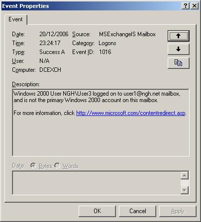The image size is (201, 222).
Task: Confirm with the OK button
Action: pos(97,211)
